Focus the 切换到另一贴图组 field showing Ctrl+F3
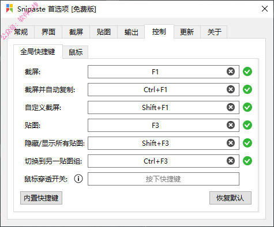The height and width of the screenshot is (227, 274). (163, 161)
